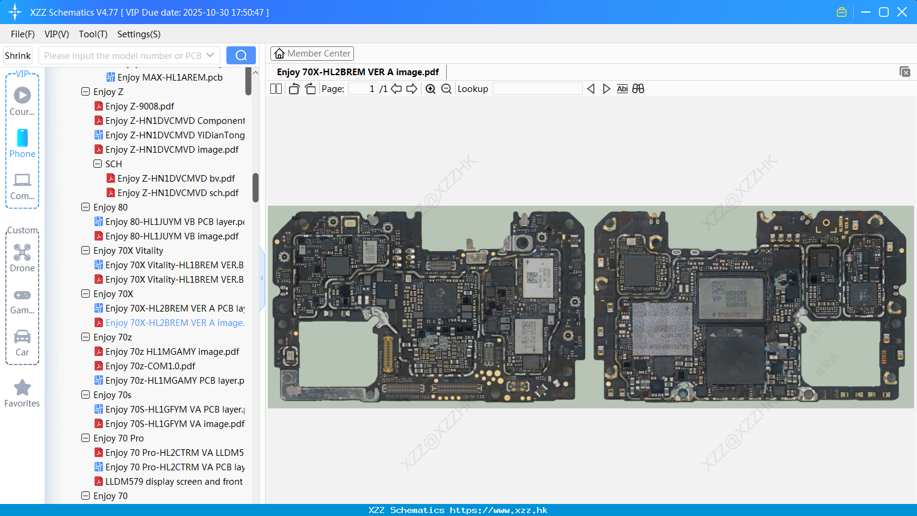Rotate page clockwise icon
The image size is (917, 516).
(x=310, y=88)
